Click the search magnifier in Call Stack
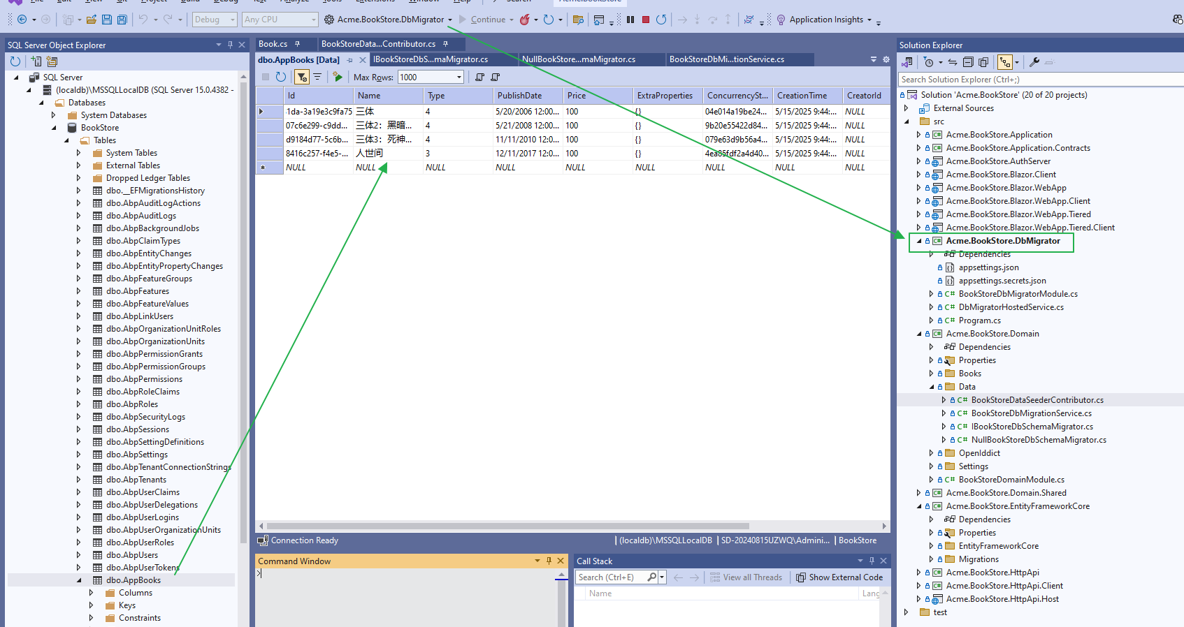This screenshot has width=1184, height=627. pyautogui.click(x=652, y=577)
